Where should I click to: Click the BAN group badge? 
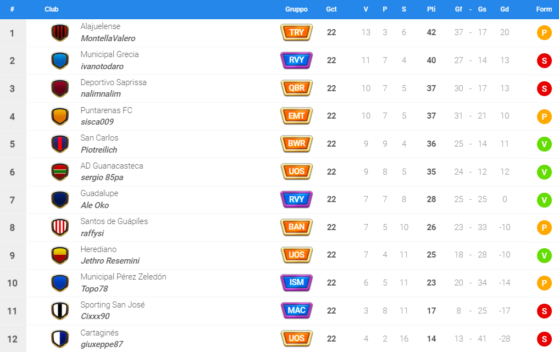(297, 227)
